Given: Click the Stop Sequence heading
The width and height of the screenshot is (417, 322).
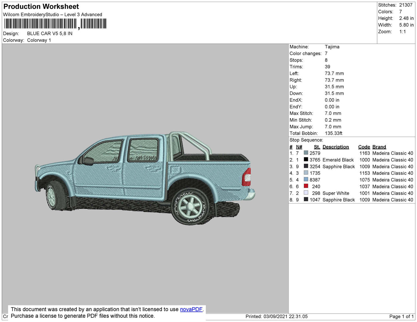Looking at the screenshot, I should point(306,140).
